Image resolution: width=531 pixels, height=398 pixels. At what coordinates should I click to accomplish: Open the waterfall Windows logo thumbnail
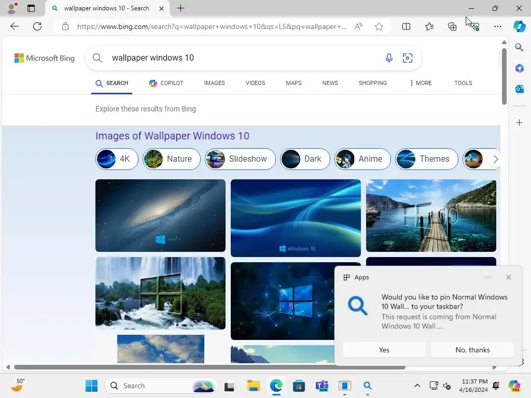(x=161, y=293)
